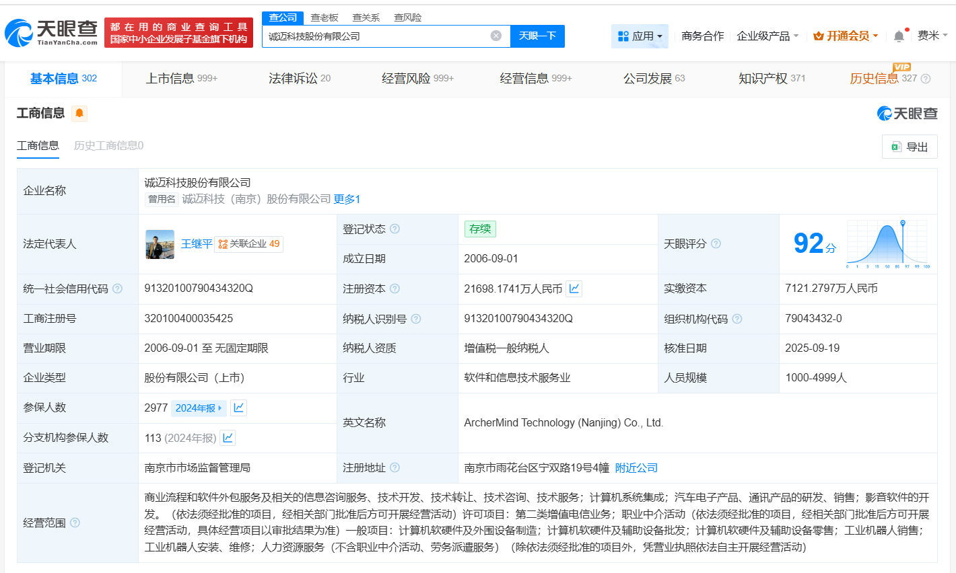Screen dimensions: 956x573
Task: Click the 天眼一下 search button
Action: point(537,36)
